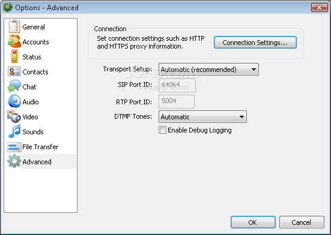Click the Chat speech bubbles icon
The height and width of the screenshot is (235, 331).
tap(14, 86)
